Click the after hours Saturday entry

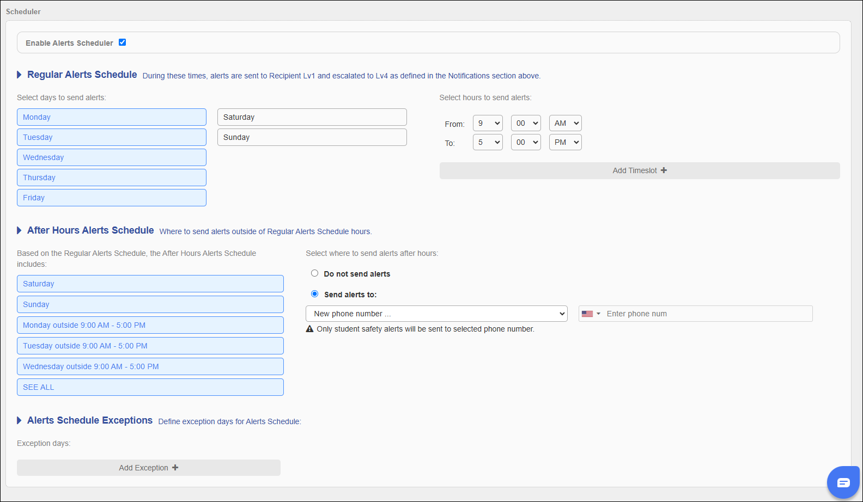[x=150, y=284]
